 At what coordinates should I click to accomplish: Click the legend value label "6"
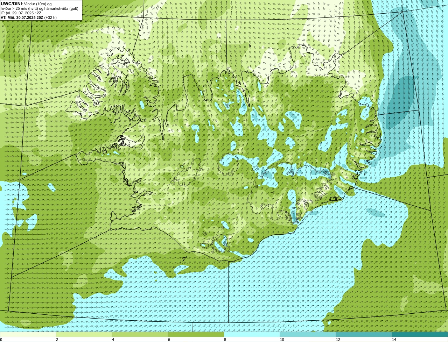tap(169, 340)
